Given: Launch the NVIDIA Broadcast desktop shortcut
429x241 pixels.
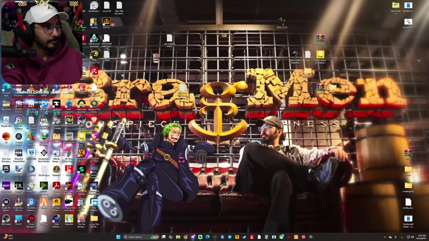Looking at the screenshot, I should click(x=44, y=187).
